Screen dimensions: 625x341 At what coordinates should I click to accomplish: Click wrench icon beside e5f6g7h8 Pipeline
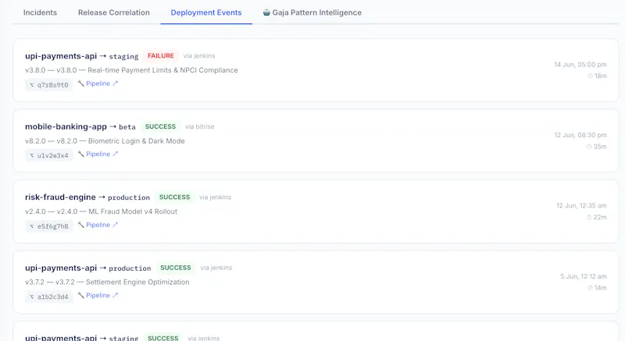[x=81, y=225]
